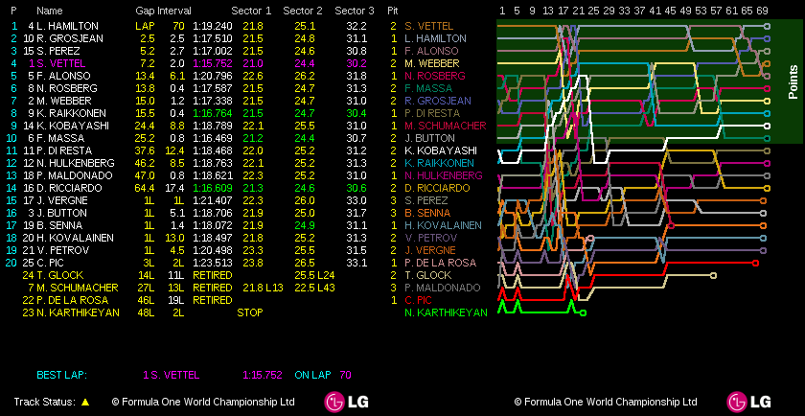Screen dimensions: 805x416
Task: Click the 17.4 interval value
Action: pyautogui.click(x=175, y=188)
